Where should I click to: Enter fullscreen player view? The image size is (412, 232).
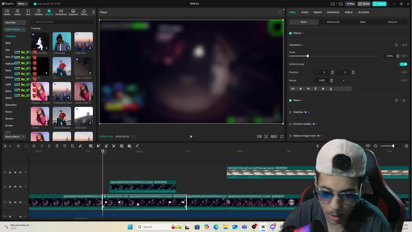(282, 137)
